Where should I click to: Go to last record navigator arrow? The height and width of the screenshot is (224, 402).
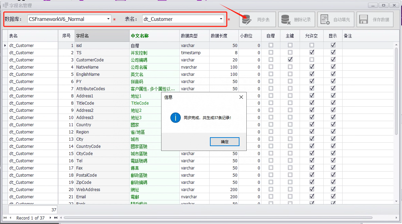coord(56,217)
